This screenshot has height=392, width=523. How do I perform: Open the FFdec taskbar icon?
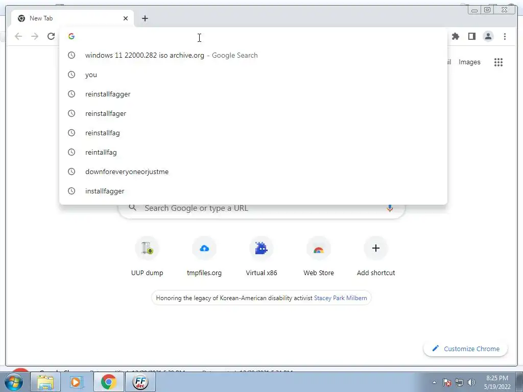point(140,382)
